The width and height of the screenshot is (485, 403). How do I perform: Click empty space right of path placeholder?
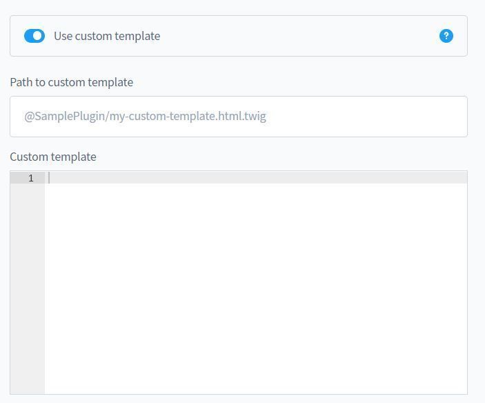[365, 117]
